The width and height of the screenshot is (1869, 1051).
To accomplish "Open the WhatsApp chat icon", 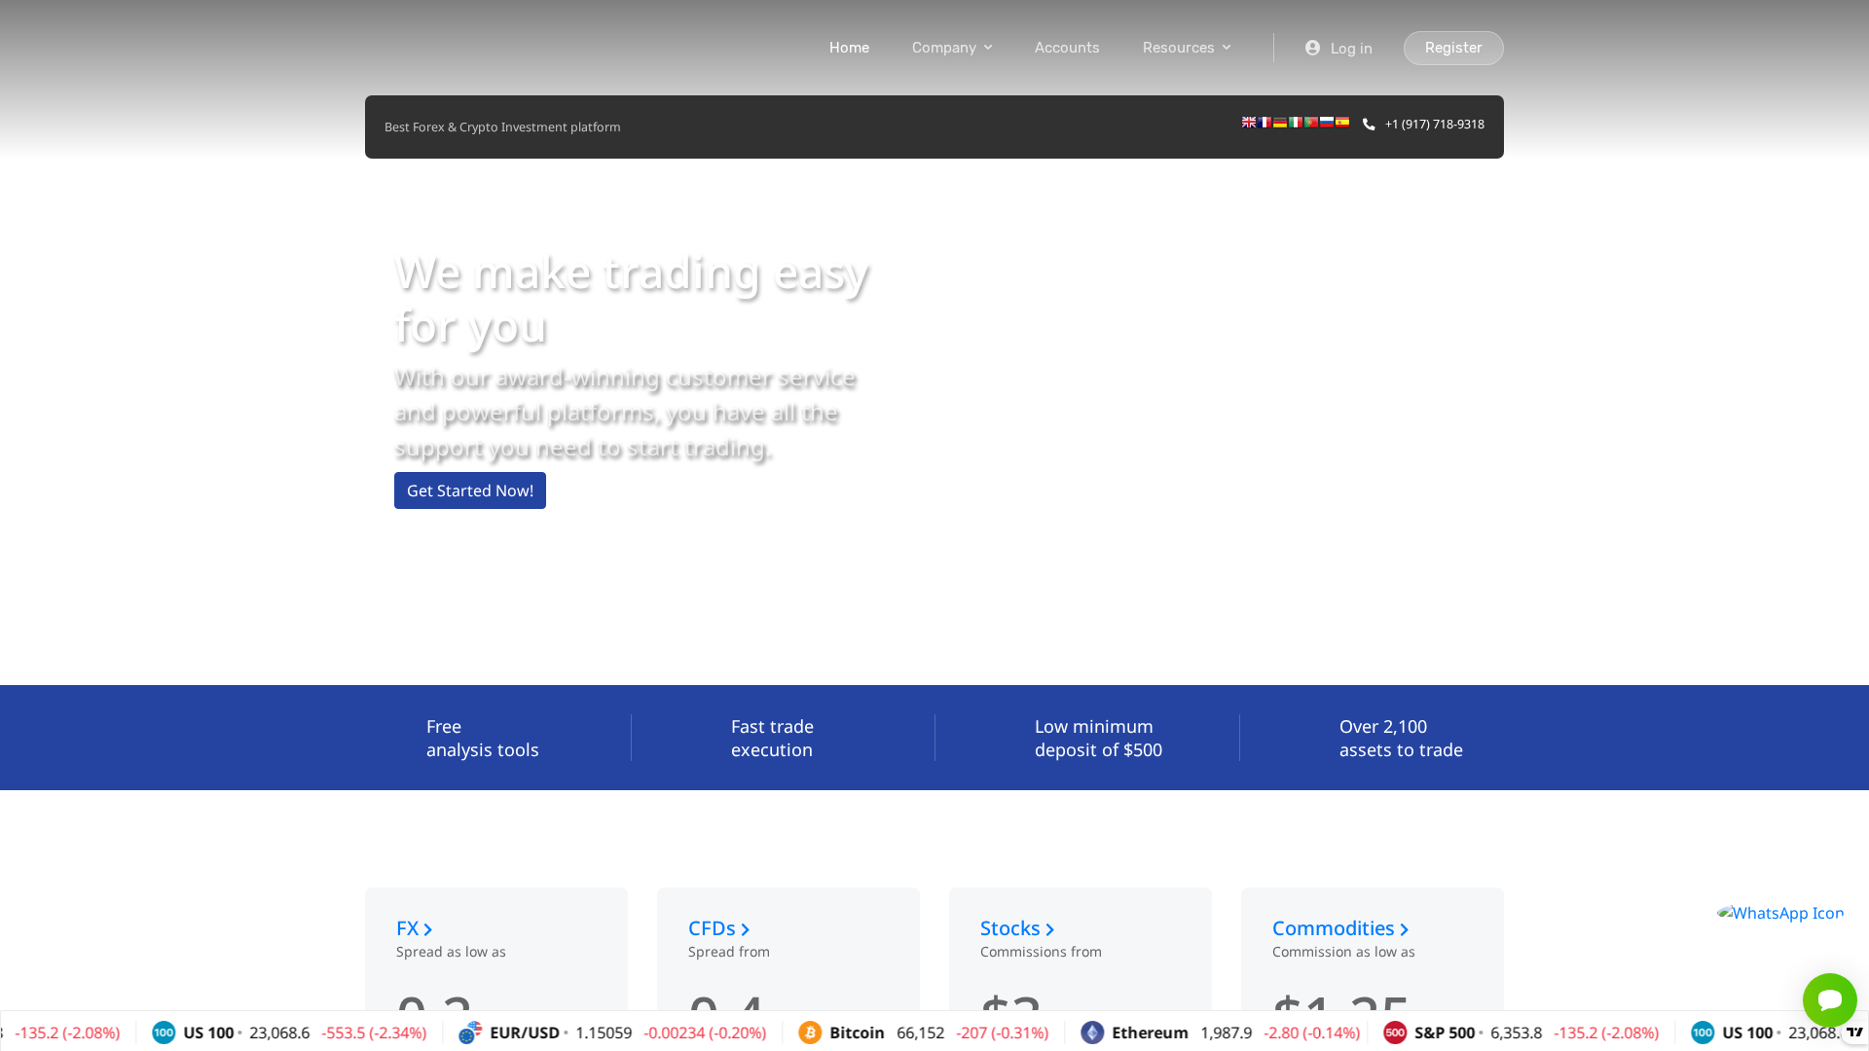I will (1780, 913).
